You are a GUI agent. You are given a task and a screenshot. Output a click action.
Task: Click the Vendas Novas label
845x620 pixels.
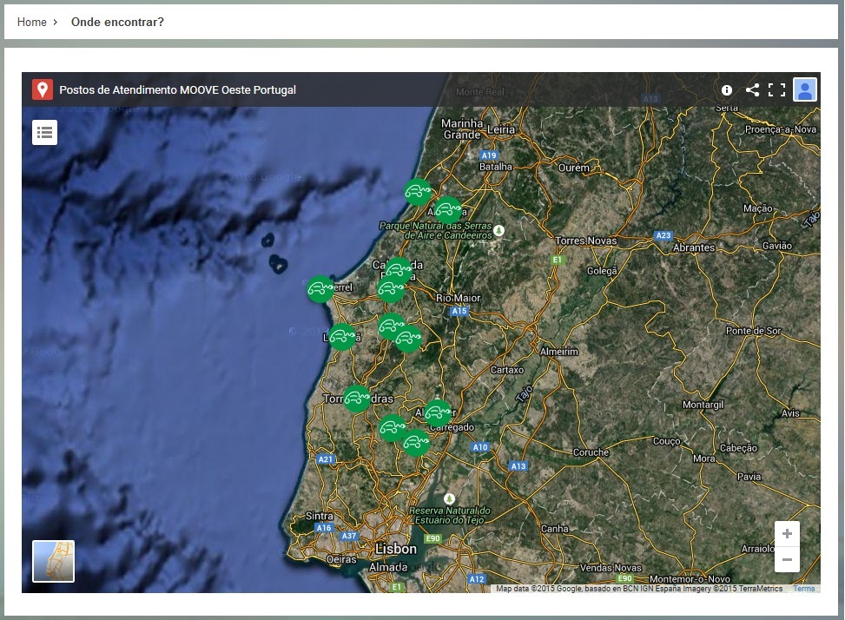(x=611, y=568)
